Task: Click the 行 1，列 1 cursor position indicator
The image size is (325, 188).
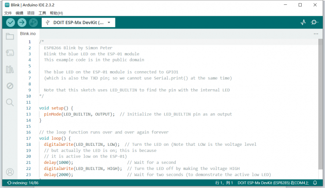Action: [223, 183]
